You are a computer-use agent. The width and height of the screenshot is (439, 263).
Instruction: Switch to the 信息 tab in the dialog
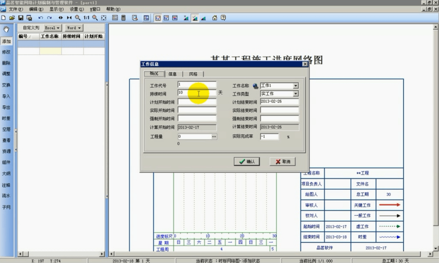[173, 74]
